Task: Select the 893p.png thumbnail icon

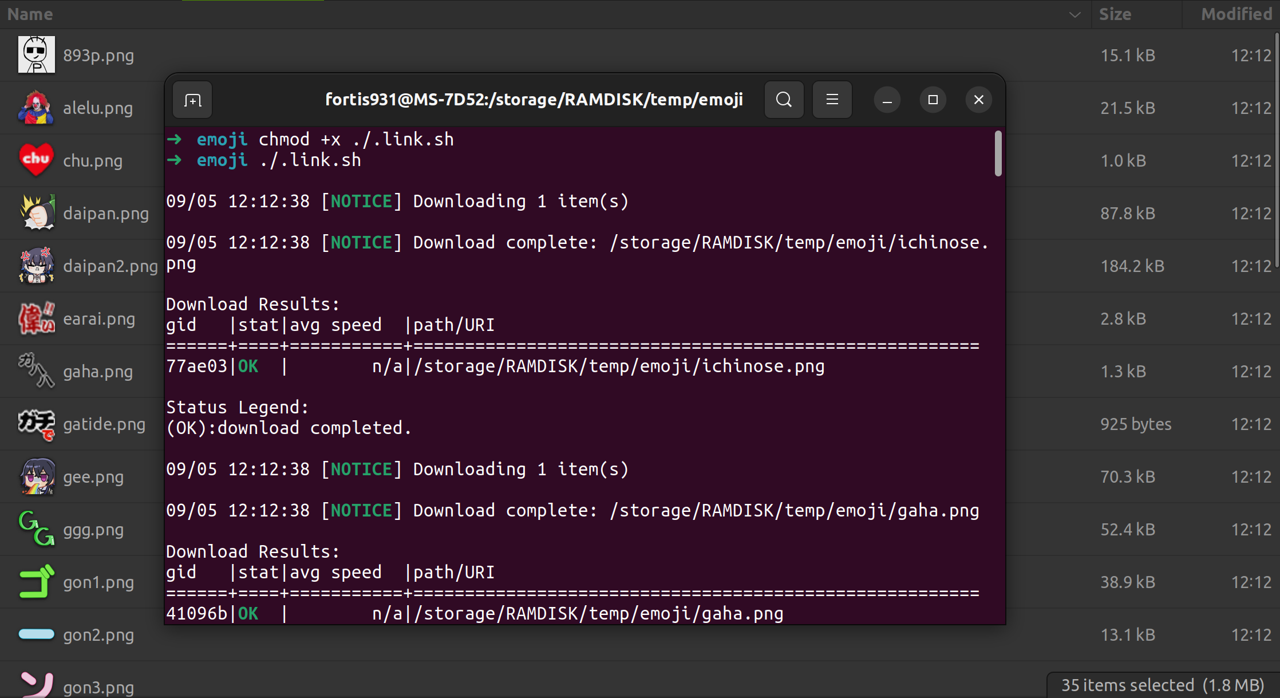Action: (x=36, y=55)
